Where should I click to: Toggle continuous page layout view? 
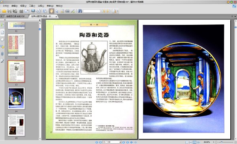[x=191, y=142]
